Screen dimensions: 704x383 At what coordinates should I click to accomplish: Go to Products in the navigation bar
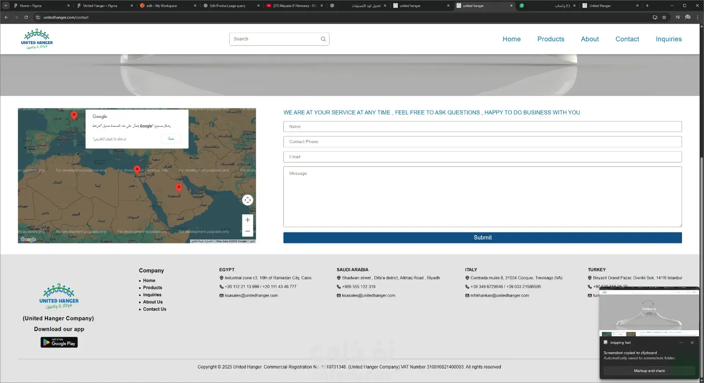(550, 39)
